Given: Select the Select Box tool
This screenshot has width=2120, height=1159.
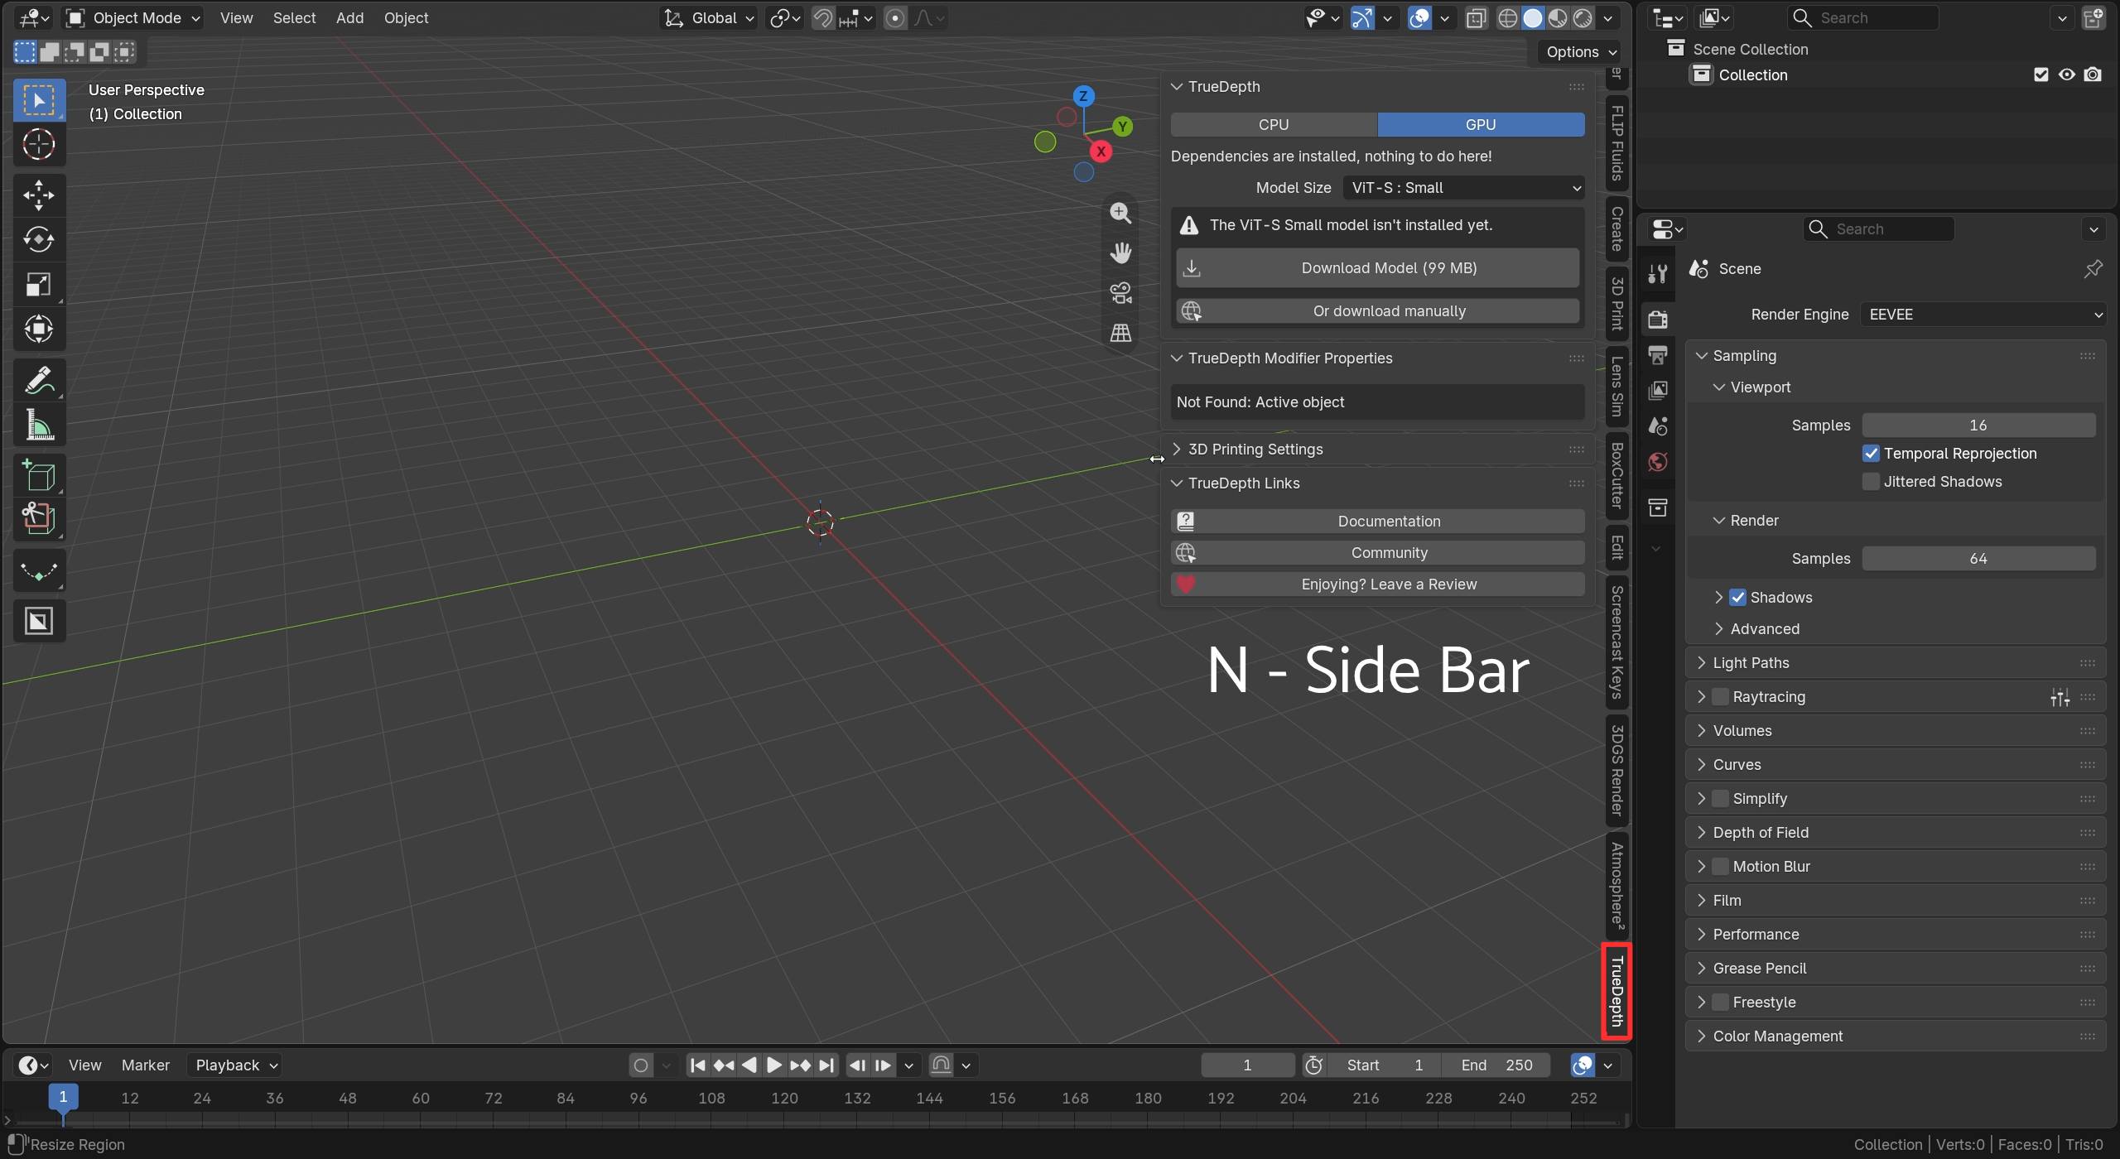Looking at the screenshot, I should coord(38,100).
